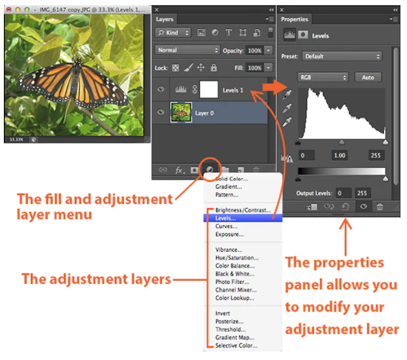Image resolution: width=407 pixels, height=360 pixels.
Task: Click the create adjustment layer icon
Action: click(210, 170)
